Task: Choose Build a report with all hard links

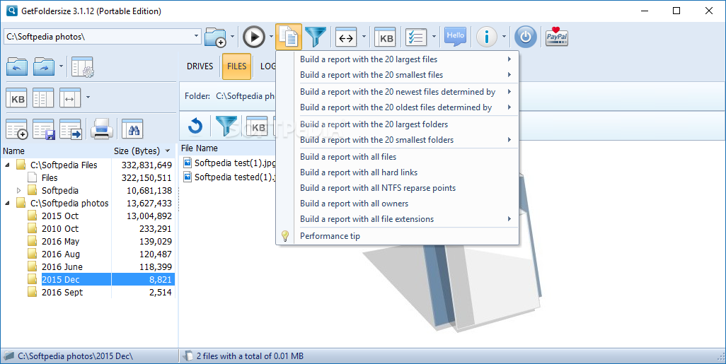Action: [397, 172]
